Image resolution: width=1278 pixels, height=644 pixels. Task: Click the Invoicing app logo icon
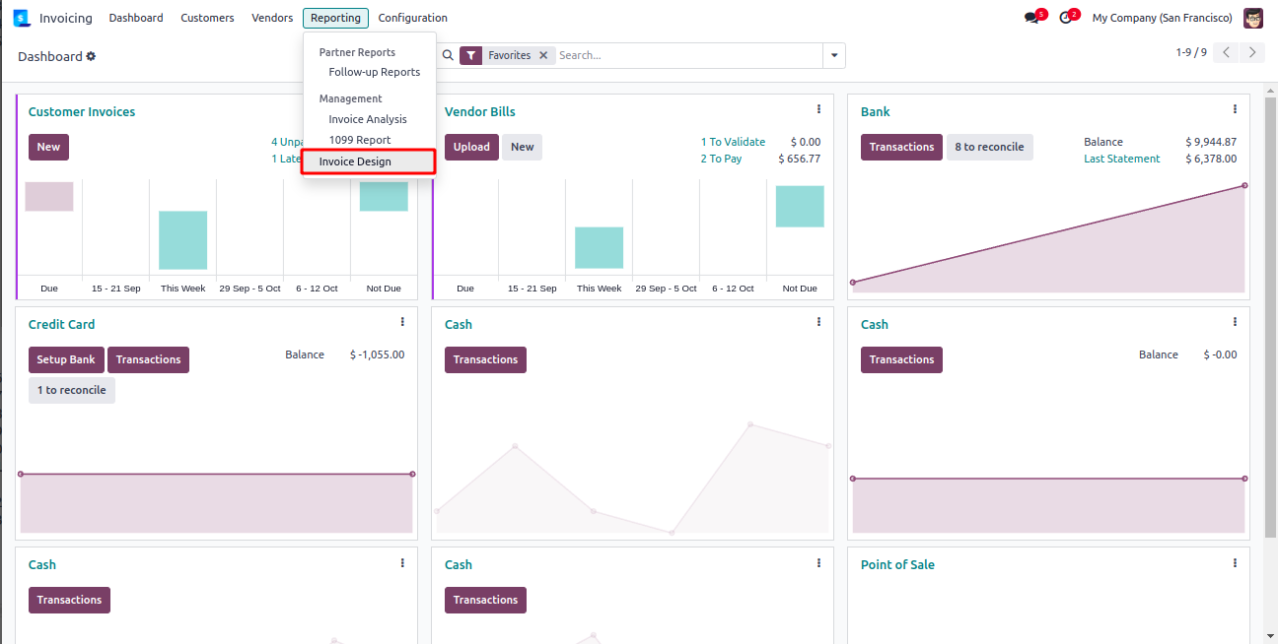22,18
